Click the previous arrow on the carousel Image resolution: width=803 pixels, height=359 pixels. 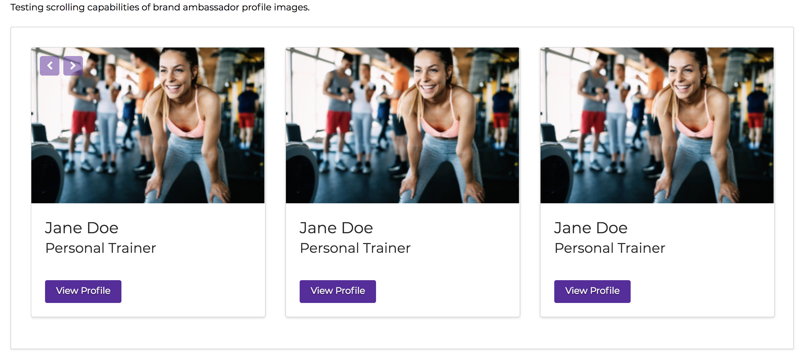tap(50, 66)
